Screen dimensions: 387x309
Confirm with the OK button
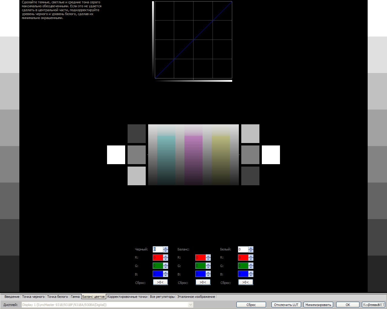pos(348,305)
